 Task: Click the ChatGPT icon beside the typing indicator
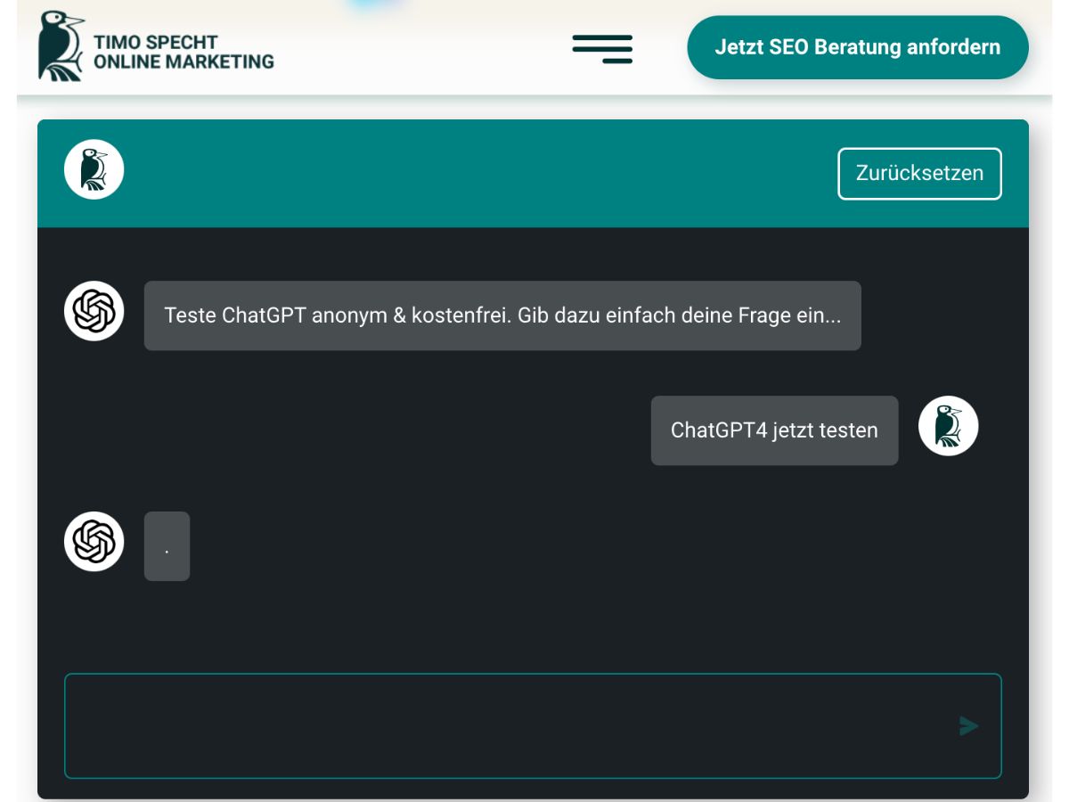coord(94,541)
